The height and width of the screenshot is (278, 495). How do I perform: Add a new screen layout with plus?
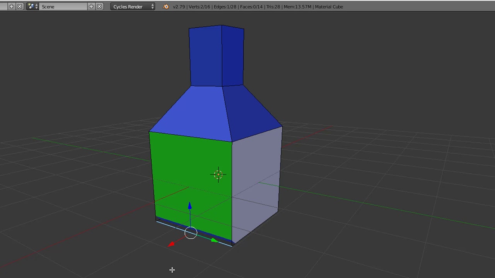pos(11,7)
